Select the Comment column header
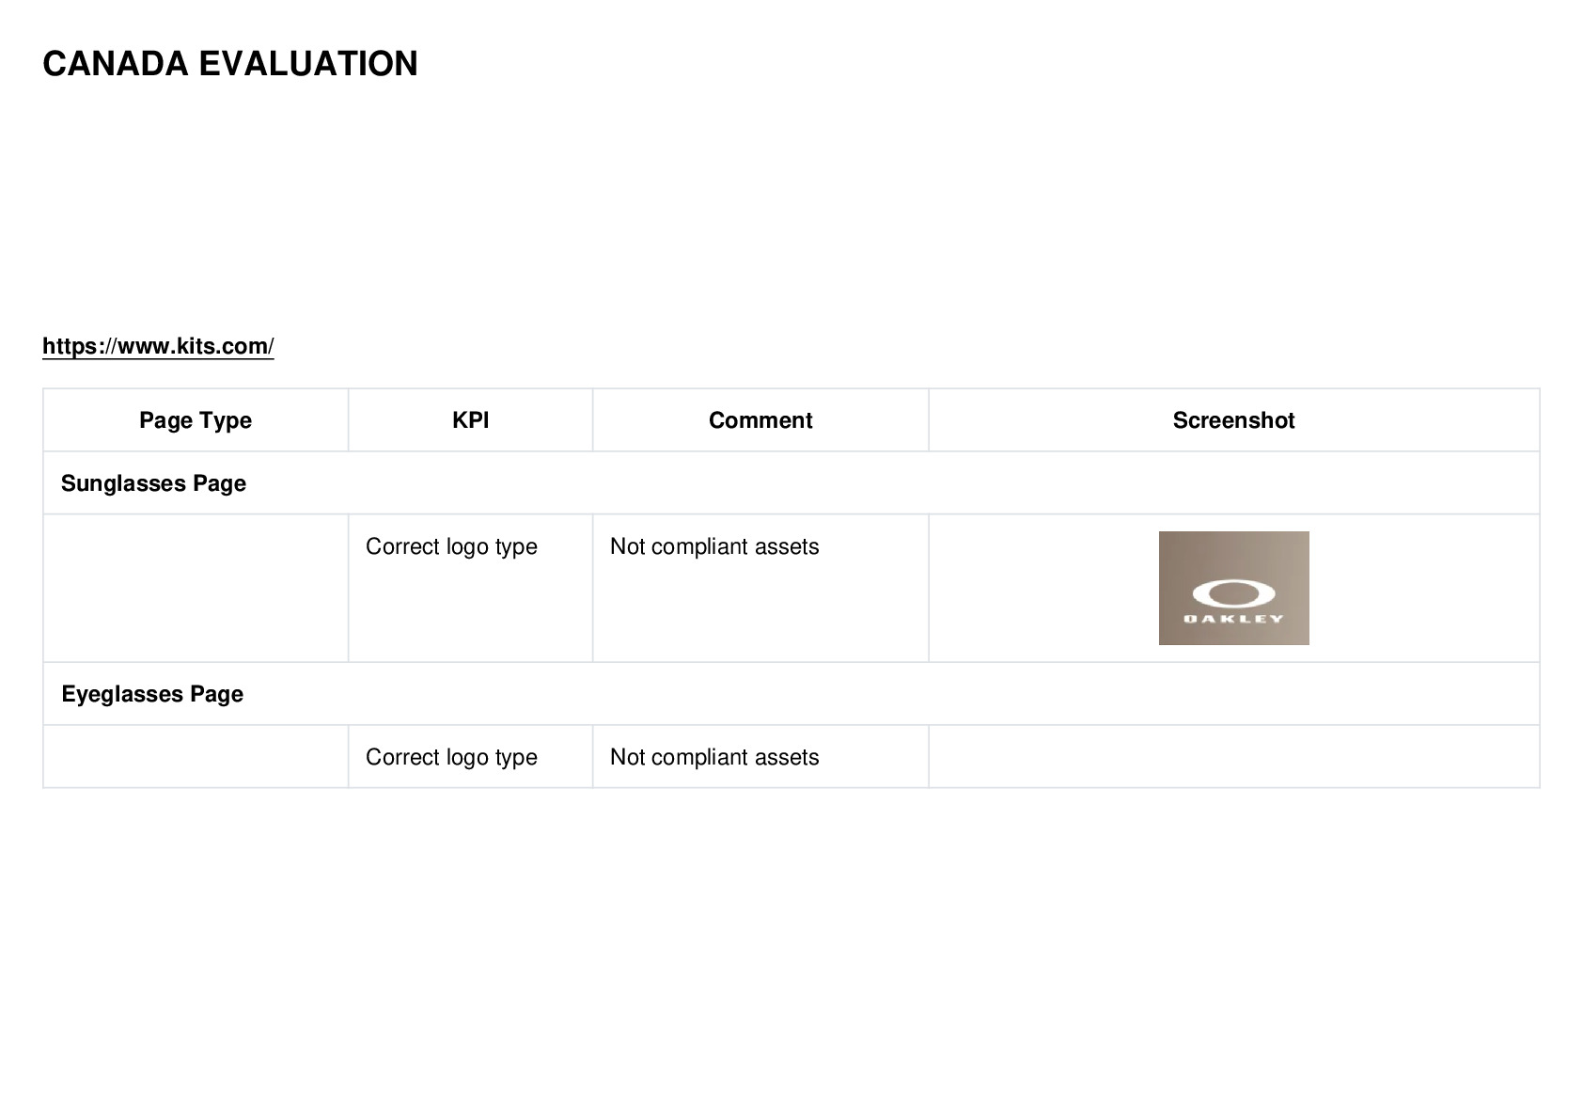Image resolution: width=1583 pixels, height=1120 pixels. point(760,420)
